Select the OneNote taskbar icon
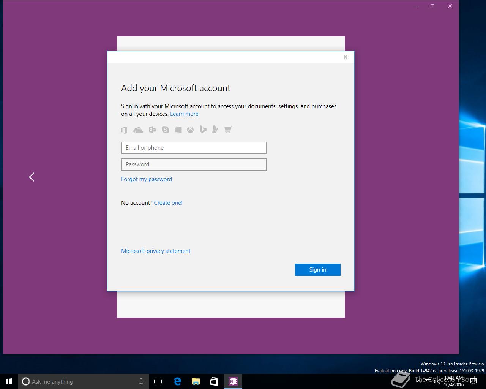The width and height of the screenshot is (486, 389). point(233,381)
